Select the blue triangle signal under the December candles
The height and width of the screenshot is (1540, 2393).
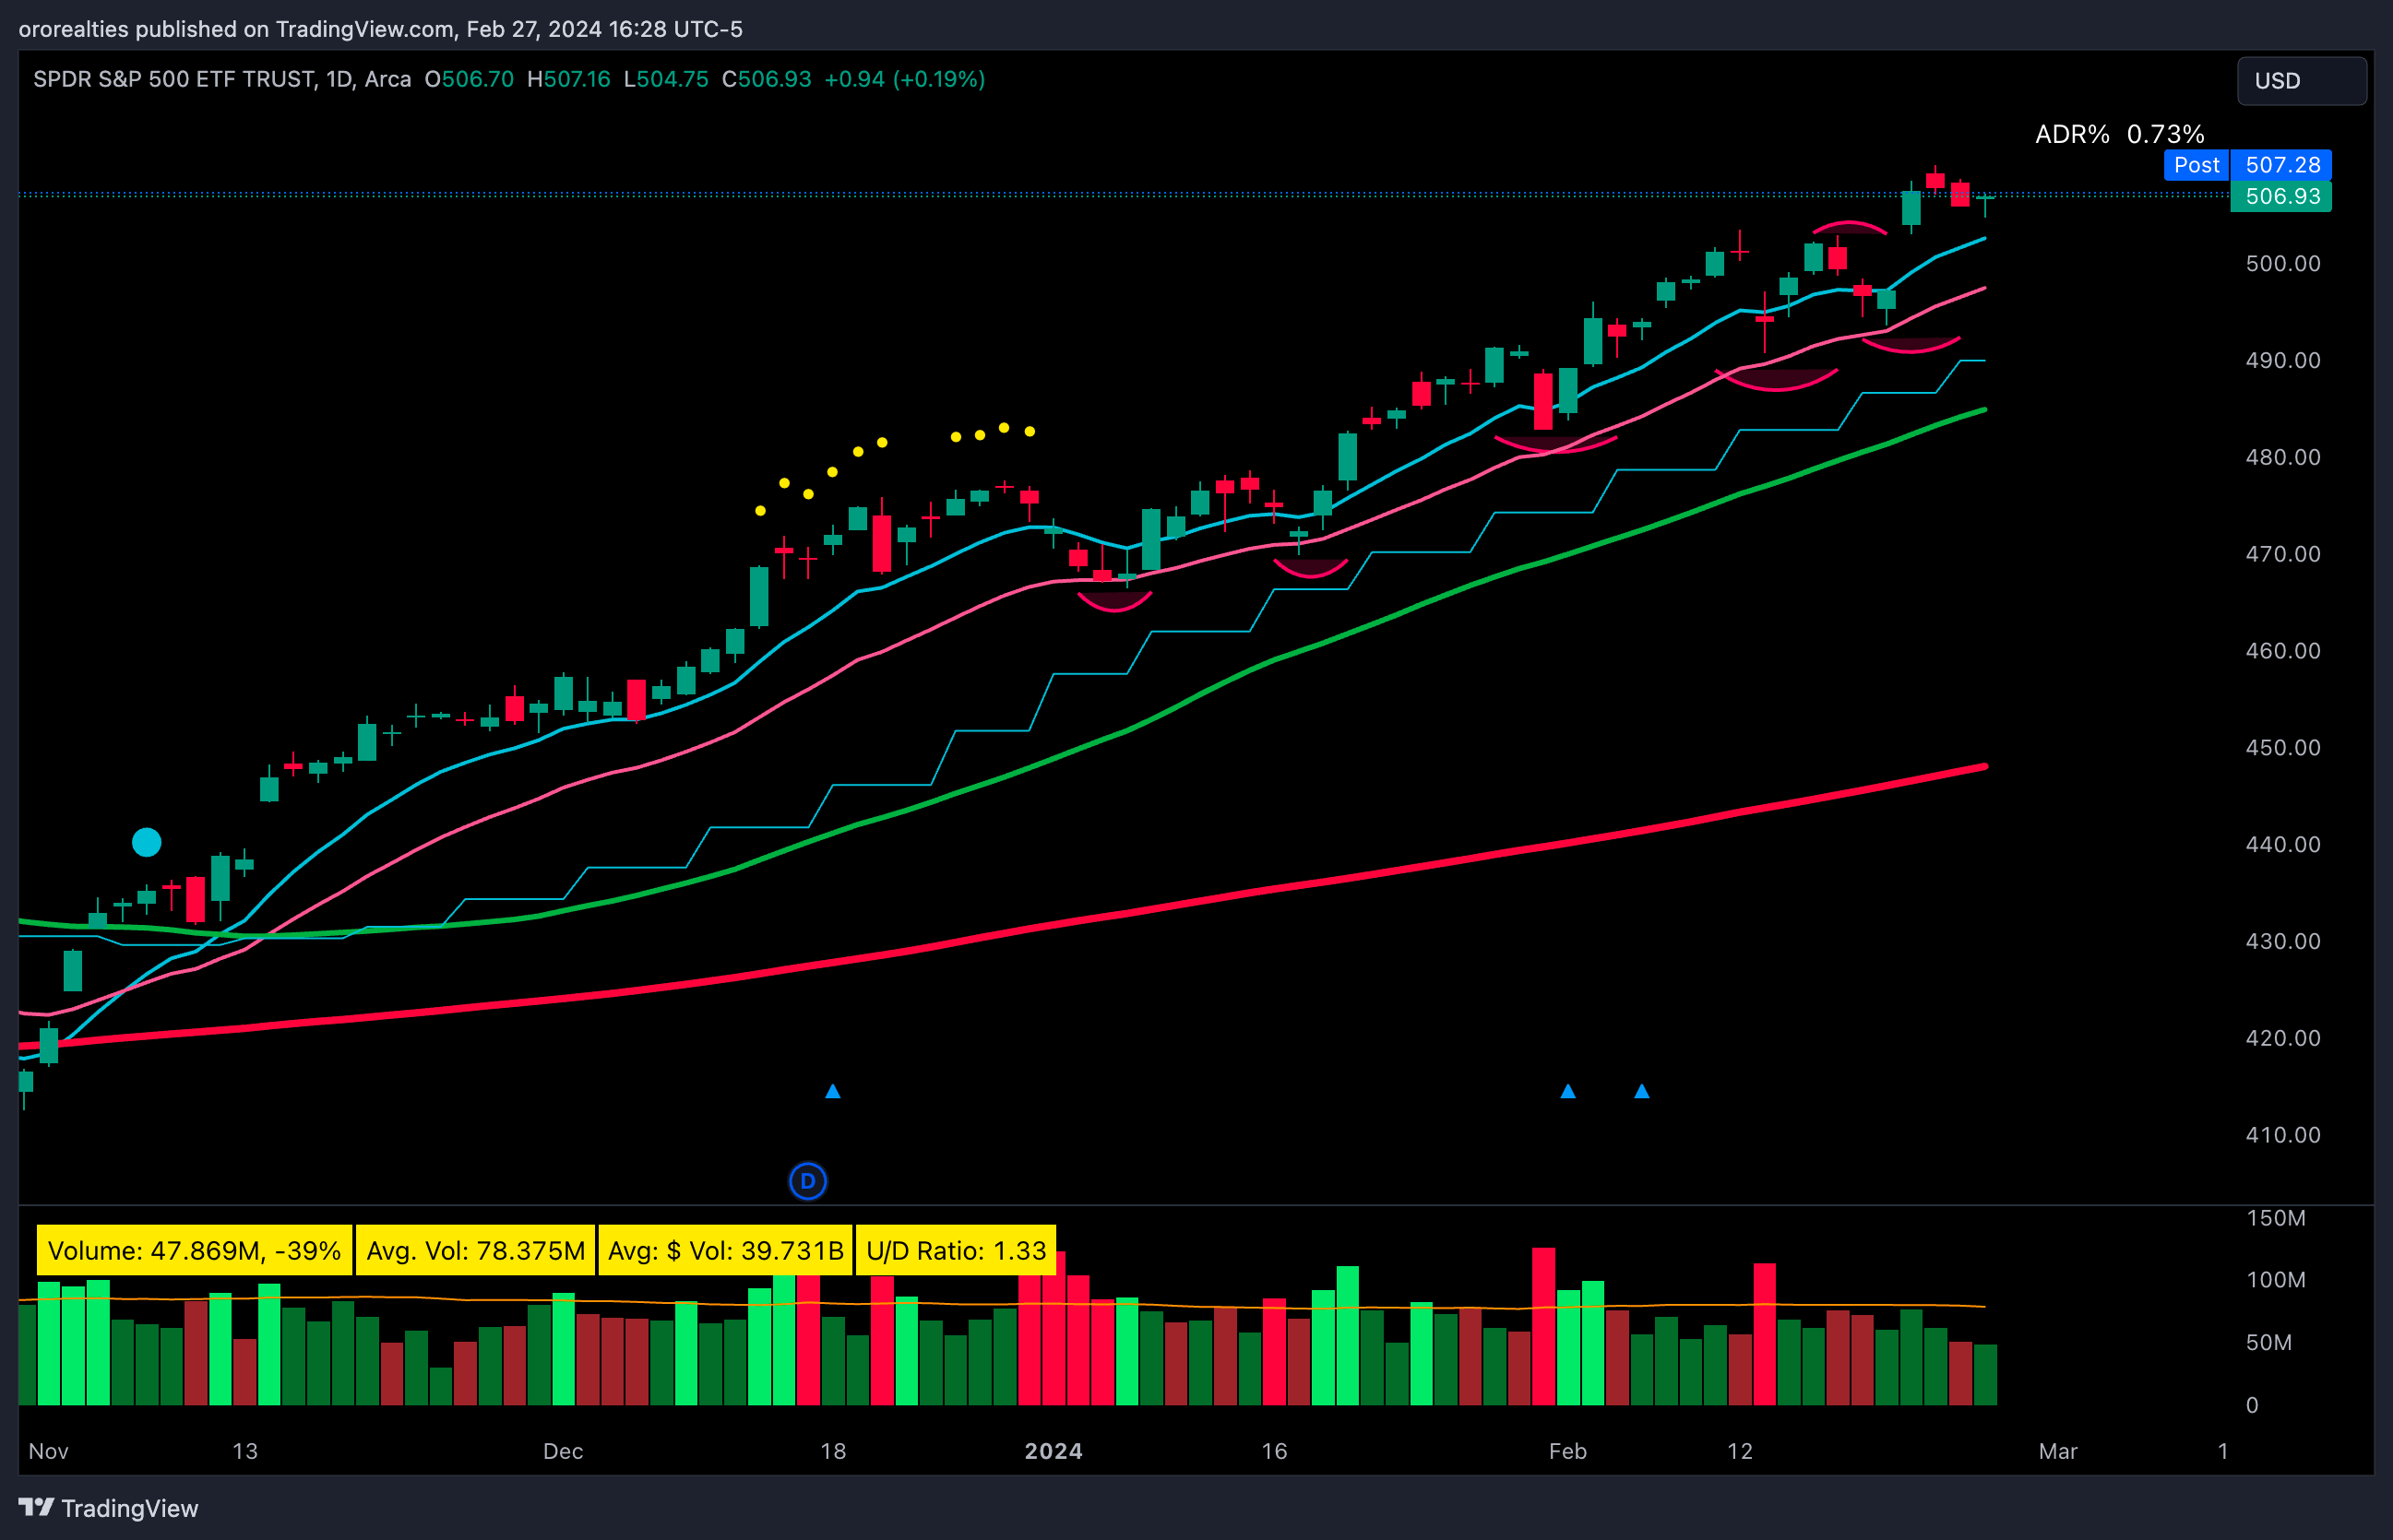tap(834, 1092)
